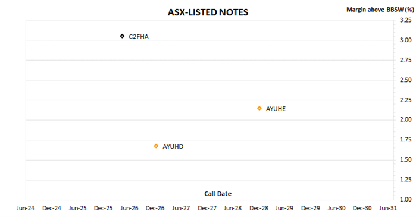Click the Jun-28 x-axis label

pos(233,209)
